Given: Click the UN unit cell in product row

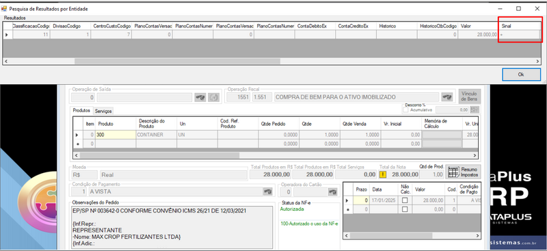Looking at the screenshot, I should point(197,135).
